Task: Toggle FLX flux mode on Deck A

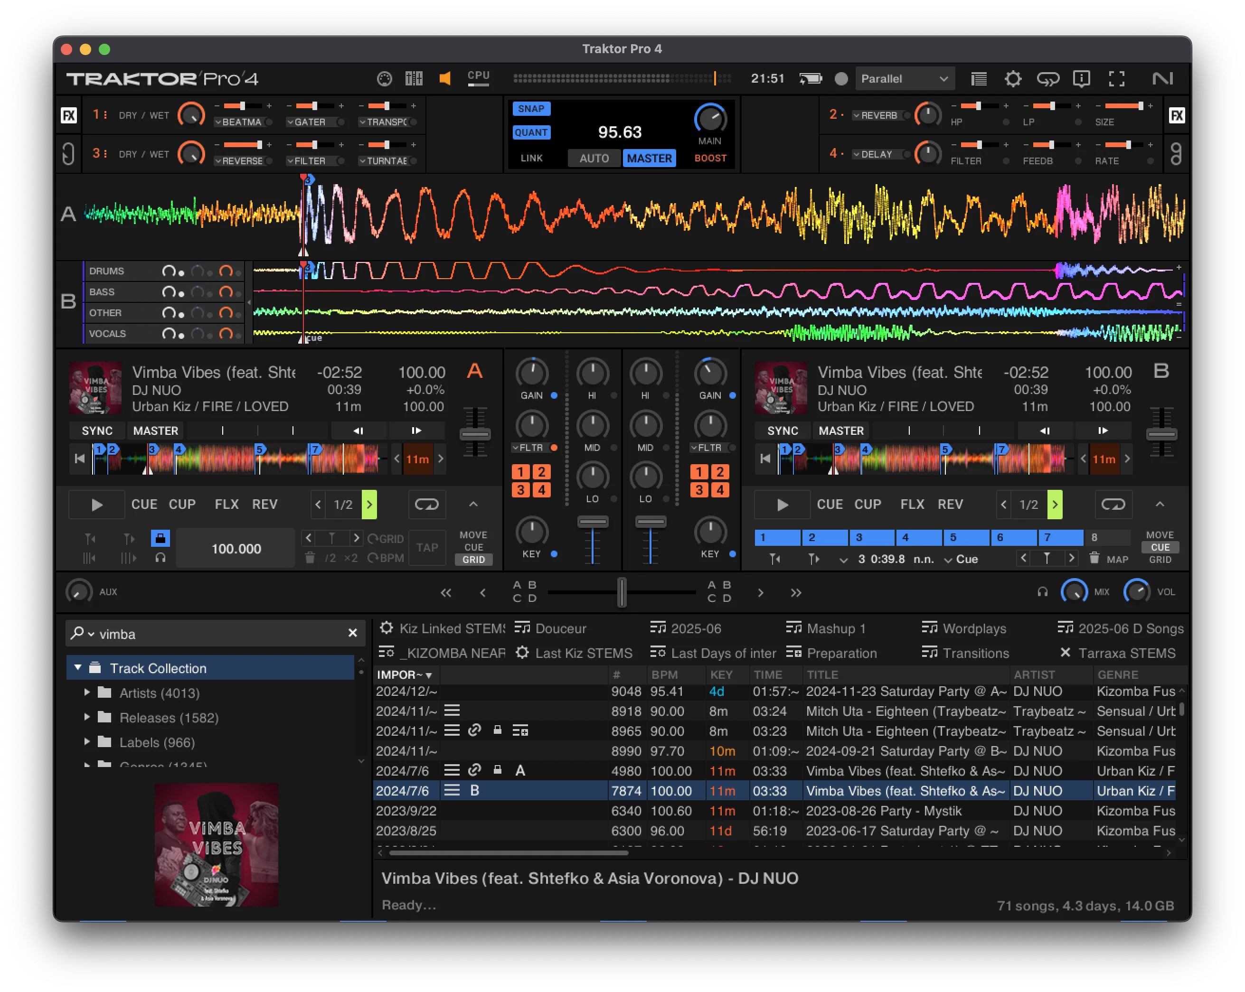Action: tap(226, 505)
